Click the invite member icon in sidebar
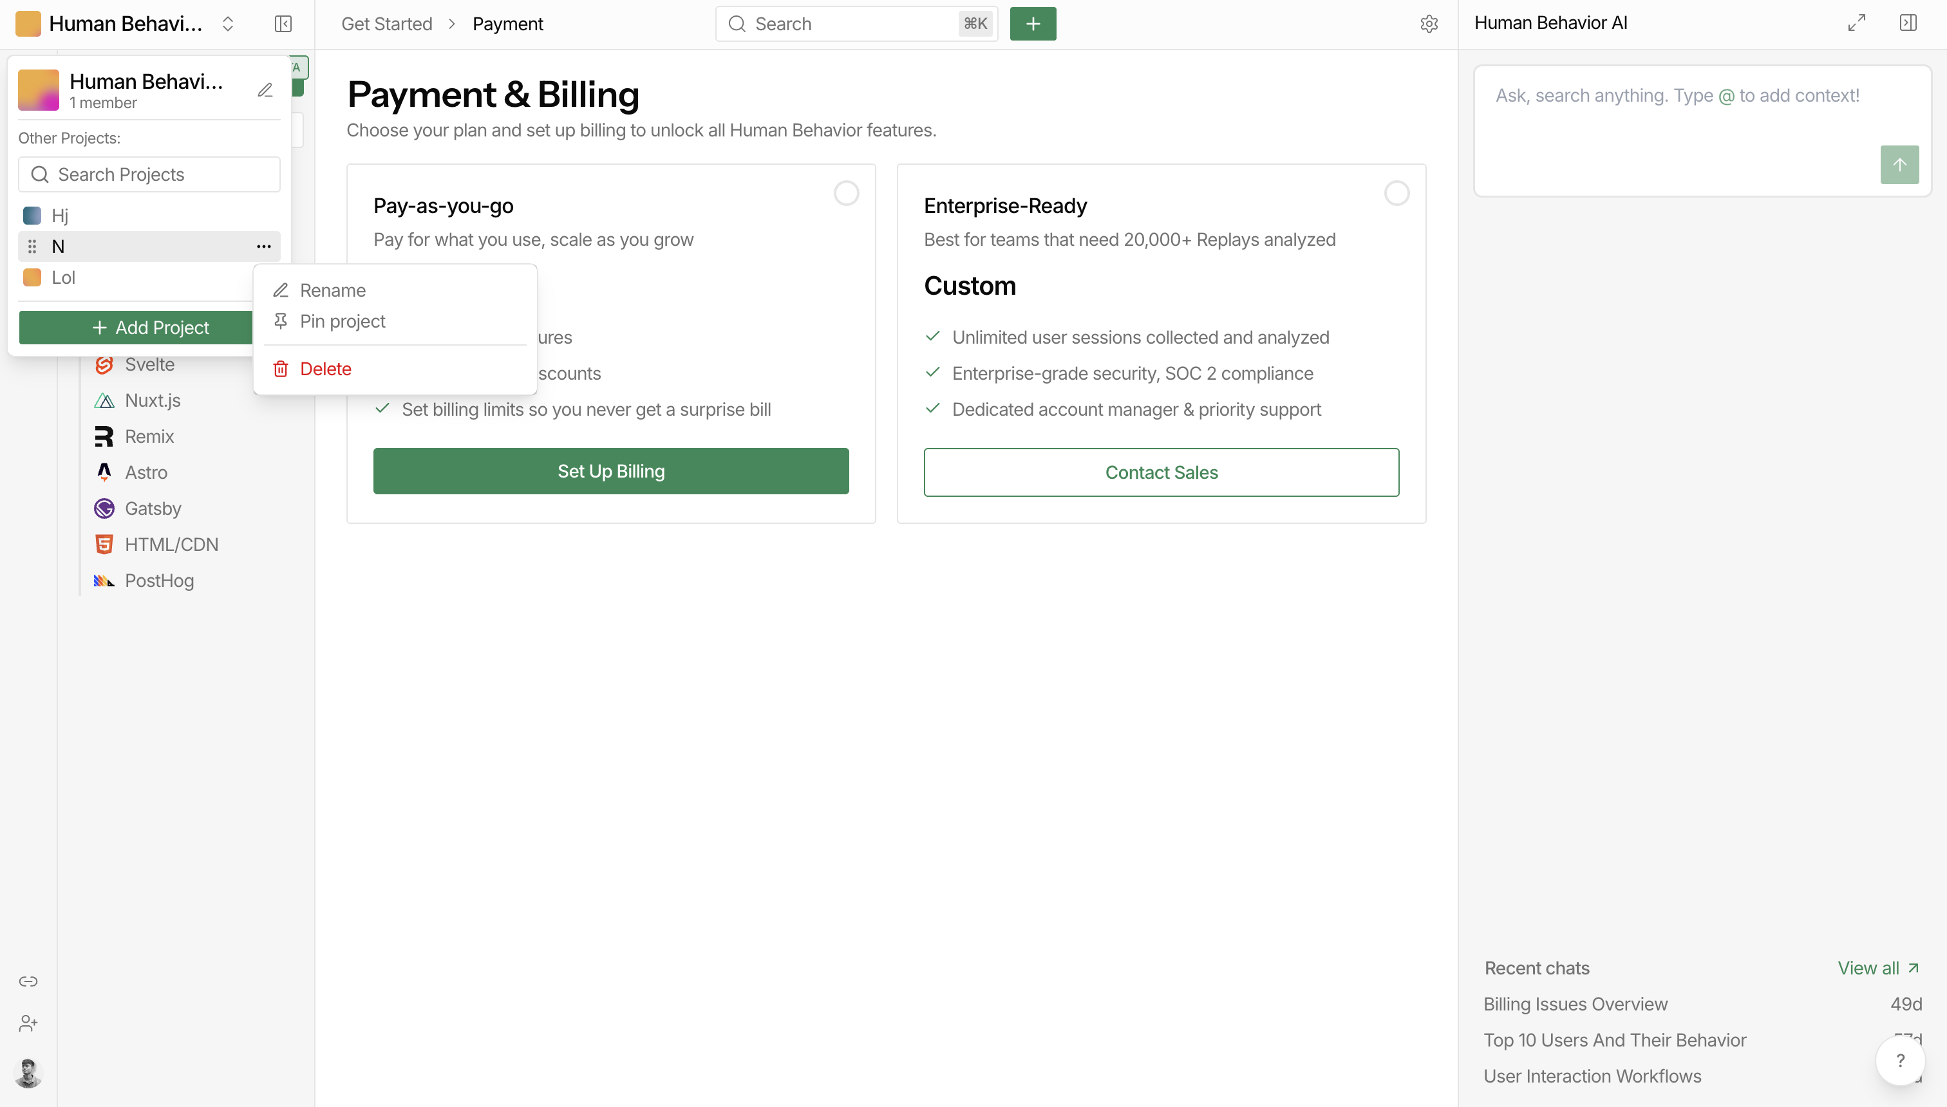The image size is (1947, 1107). (x=28, y=1023)
